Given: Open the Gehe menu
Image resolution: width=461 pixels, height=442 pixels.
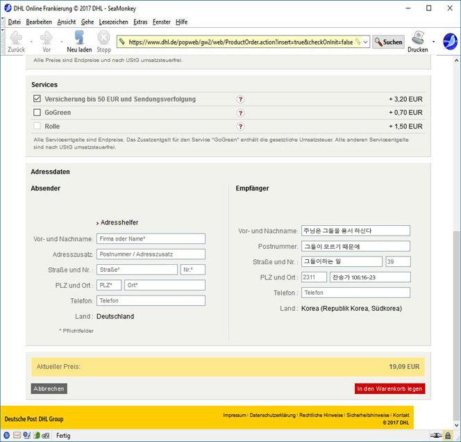Looking at the screenshot, I should (87, 22).
